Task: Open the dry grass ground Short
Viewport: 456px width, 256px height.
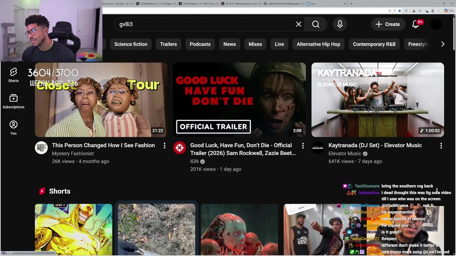Action: [156, 230]
